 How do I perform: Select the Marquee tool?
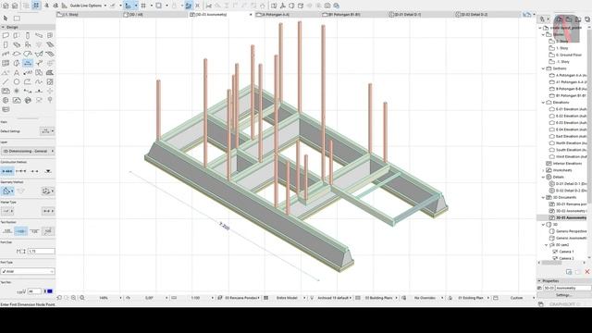click(17, 18)
